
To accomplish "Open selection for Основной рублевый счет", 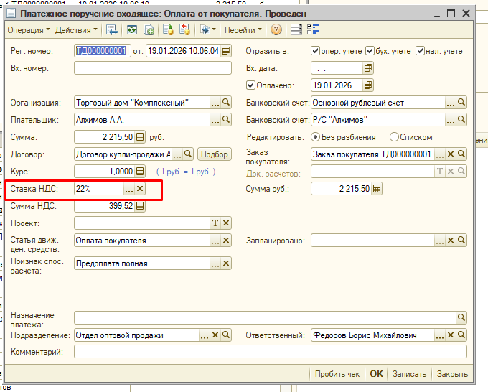I will click(x=451, y=103).
